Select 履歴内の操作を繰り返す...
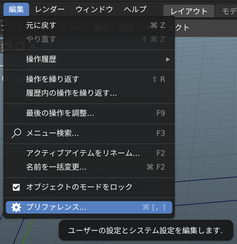 point(89,93)
